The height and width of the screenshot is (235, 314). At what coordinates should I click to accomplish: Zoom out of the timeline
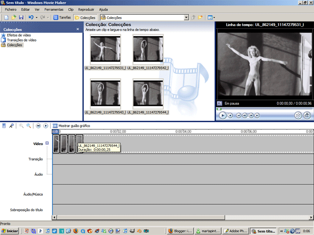[x=28, y=126]
